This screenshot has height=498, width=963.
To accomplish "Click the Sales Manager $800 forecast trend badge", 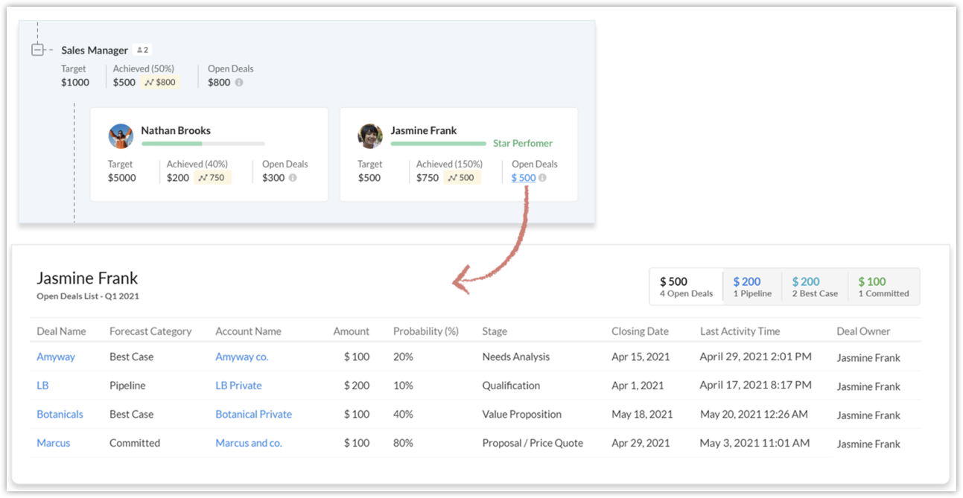I will (x=161, y=82).
